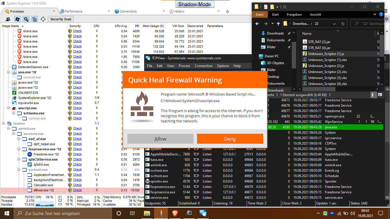Screen dimensions: 390x219
Task: Collapse the System node in the process tree
Action: click(3, 123)
